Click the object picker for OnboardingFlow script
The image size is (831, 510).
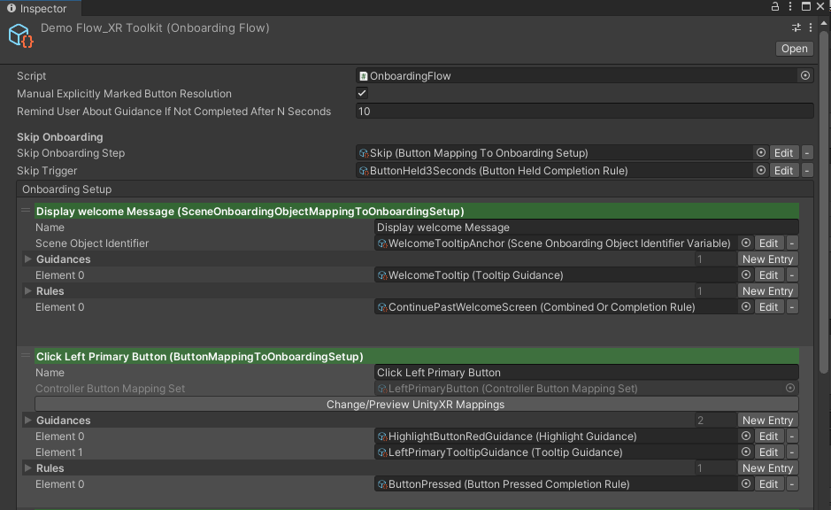805,76
